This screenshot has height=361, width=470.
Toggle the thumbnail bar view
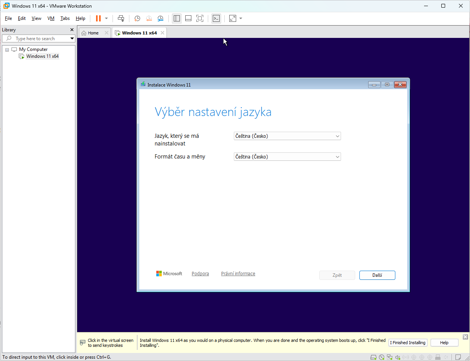pos(188,18)
